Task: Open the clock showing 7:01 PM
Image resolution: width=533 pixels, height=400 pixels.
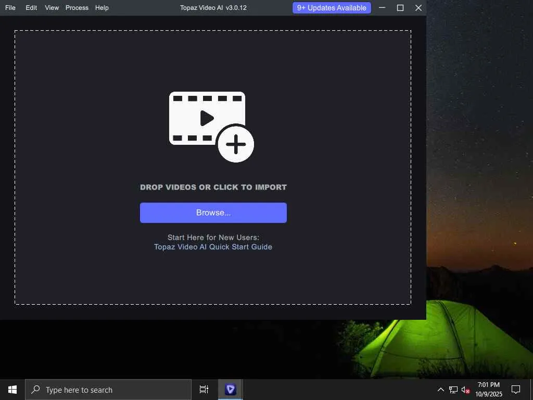Action: (488, 390)
